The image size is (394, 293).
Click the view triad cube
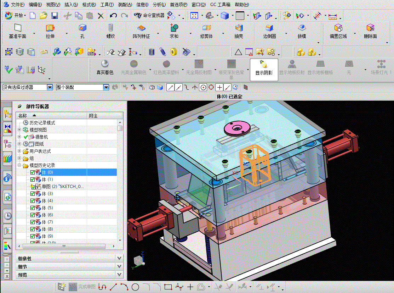click(x=138, y=260)
